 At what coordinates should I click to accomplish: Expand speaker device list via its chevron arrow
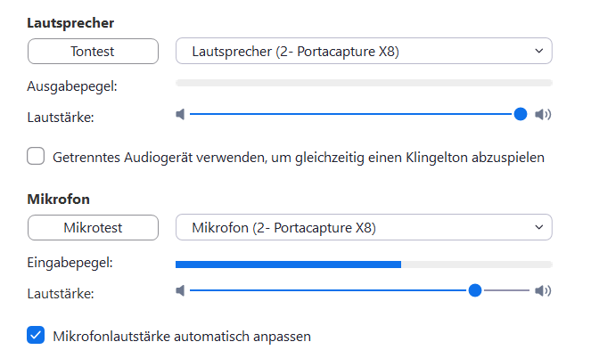tap(539, 51)
